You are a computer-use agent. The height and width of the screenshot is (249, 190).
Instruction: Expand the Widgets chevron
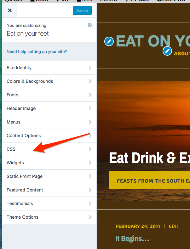(x=90, y=163)
